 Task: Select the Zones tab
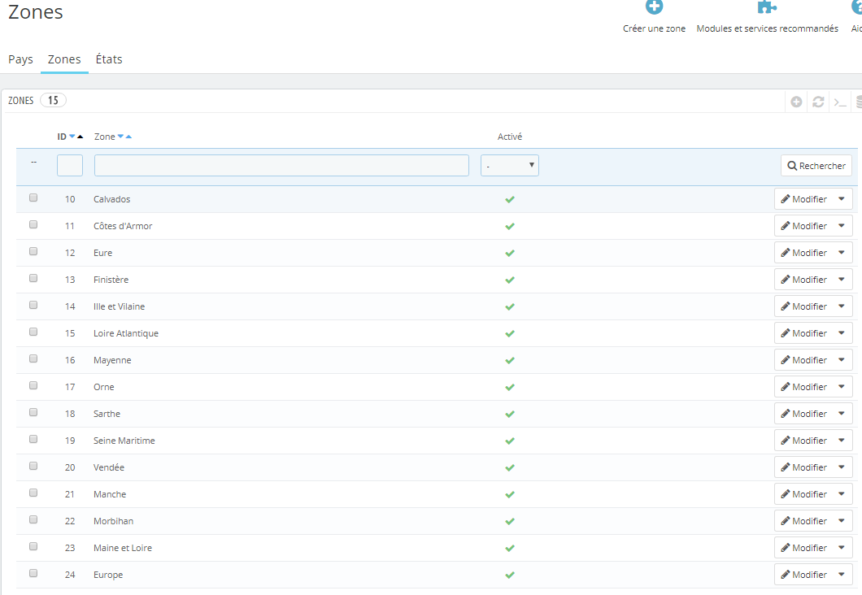click(64, 59)
